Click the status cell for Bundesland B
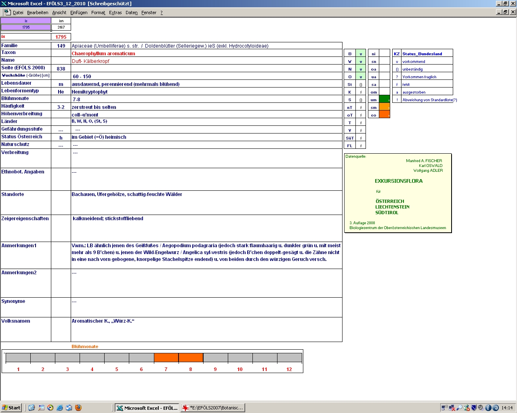This screenshot has height=413, width=517. pos(361,54)
